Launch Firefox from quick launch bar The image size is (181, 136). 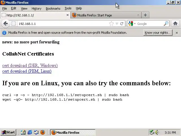point(43,132)
